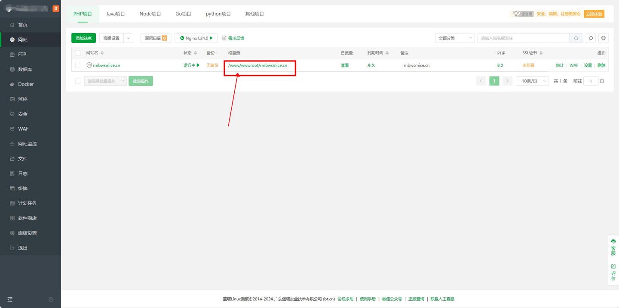Click 设置 for rmbwsmice.cn row

[x=588, y=65]
